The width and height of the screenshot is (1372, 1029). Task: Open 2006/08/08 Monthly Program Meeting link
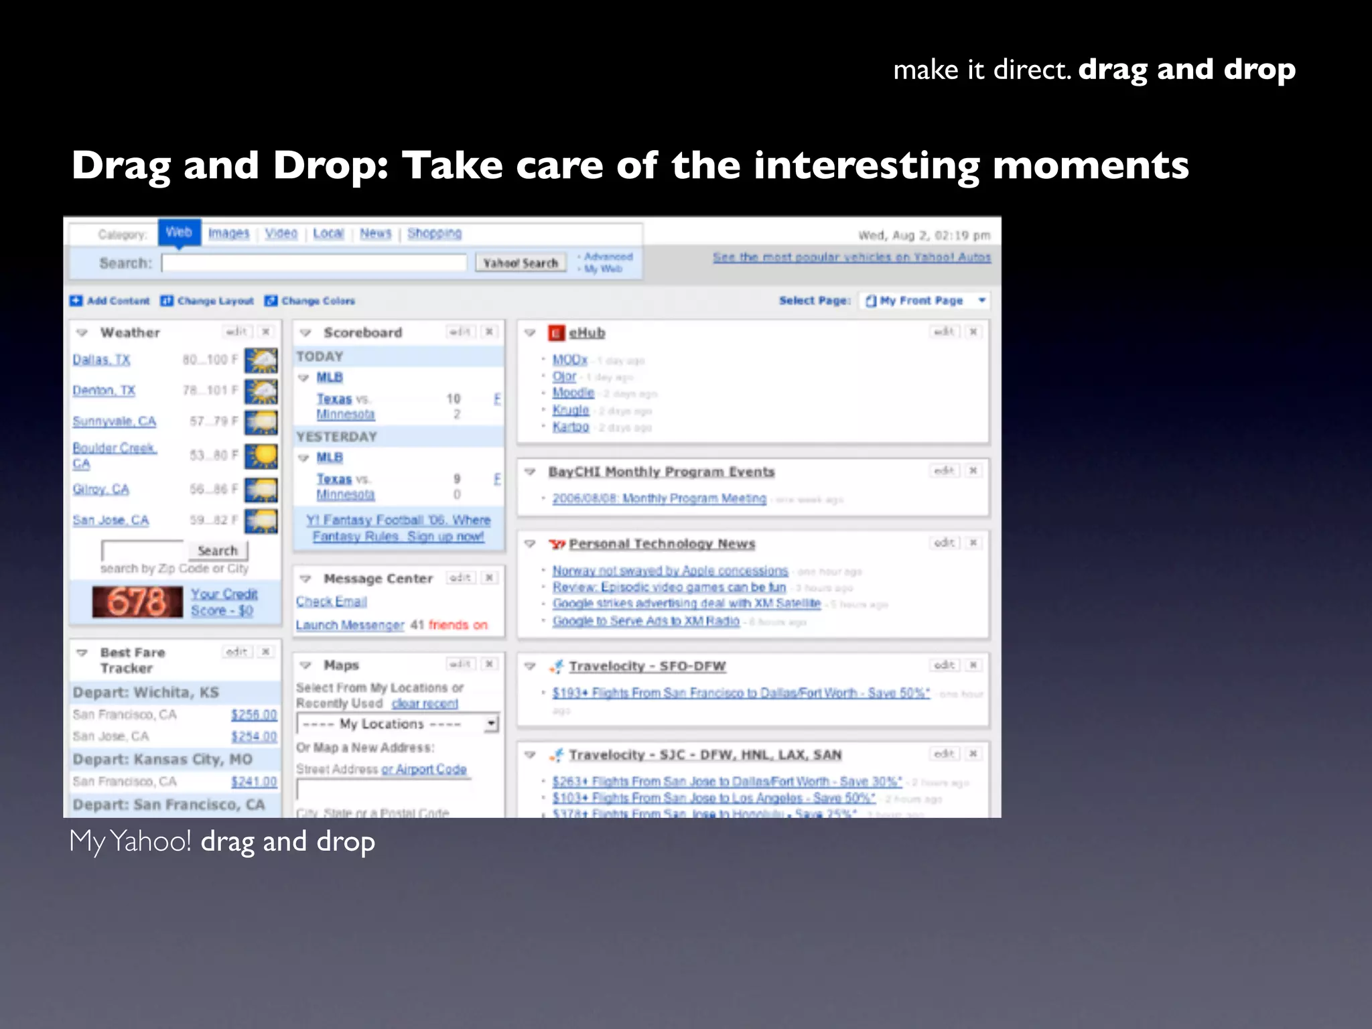659,498
